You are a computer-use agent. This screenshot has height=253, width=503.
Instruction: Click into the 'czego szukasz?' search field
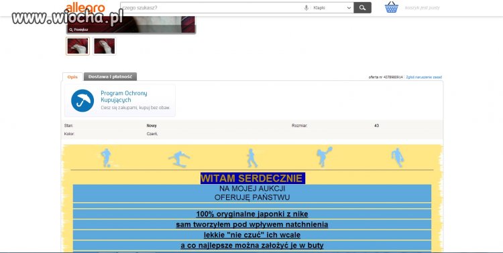tap(212, 7)
